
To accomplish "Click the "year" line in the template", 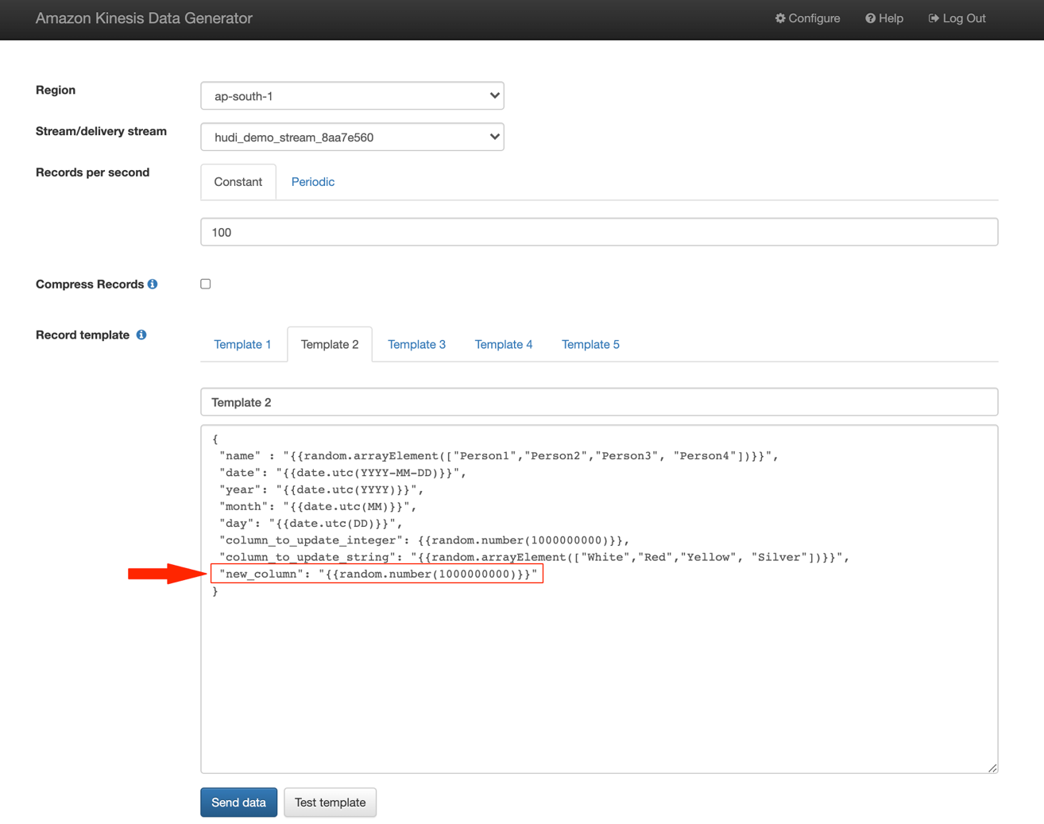I will pyautogui.click(x=321, y=489).
